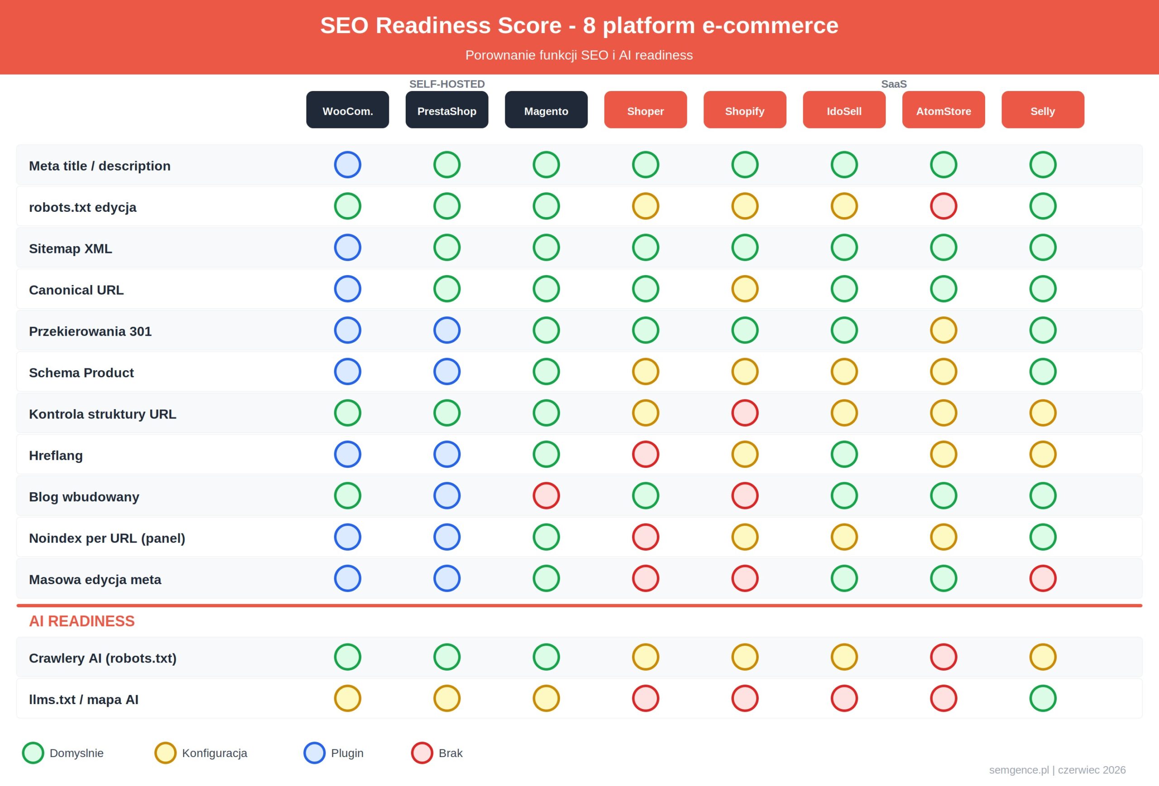The image size is (1159, 786).
Task: Click the green Selly circle for llms.txt
Action: (x=1042, y=698)
